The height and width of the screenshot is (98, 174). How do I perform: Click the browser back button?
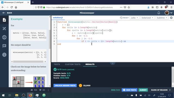3,7
